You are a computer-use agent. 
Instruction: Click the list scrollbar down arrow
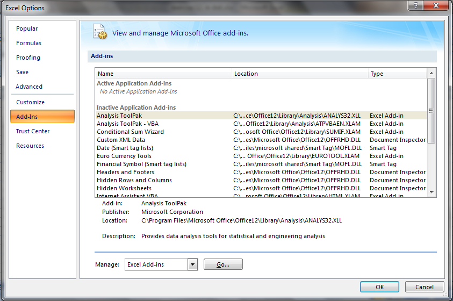[432, 192]
